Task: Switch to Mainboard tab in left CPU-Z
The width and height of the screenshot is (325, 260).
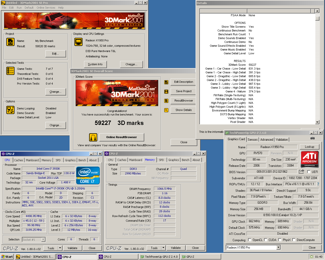Action: [32, 160]
